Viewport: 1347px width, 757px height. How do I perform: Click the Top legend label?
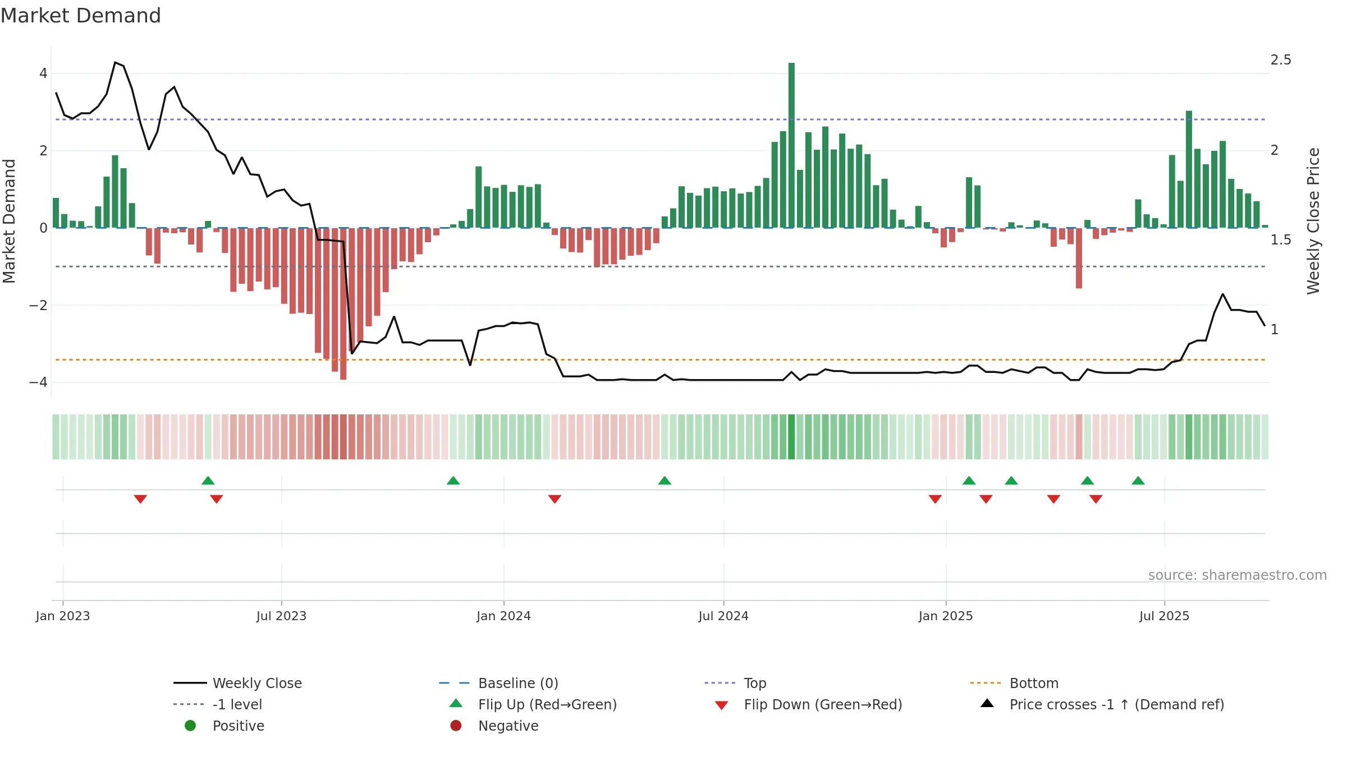pyautogui.click(x=755, y=683)
